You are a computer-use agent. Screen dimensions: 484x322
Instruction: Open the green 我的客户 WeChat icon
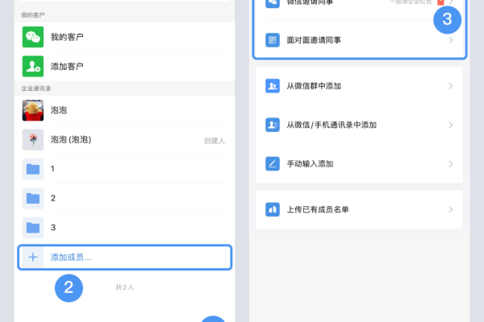(33, 37)
